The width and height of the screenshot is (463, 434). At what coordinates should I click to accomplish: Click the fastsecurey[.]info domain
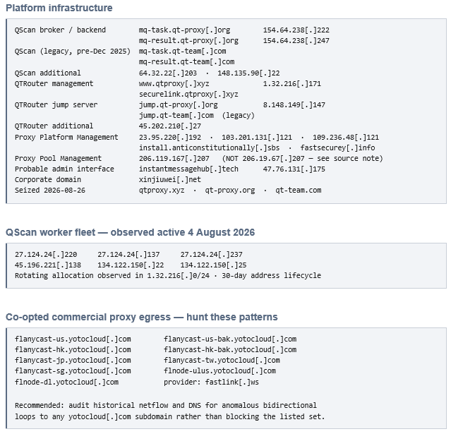338,148
